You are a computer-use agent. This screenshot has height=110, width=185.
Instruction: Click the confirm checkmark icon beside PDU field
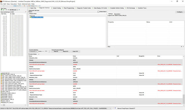[184, 47]
